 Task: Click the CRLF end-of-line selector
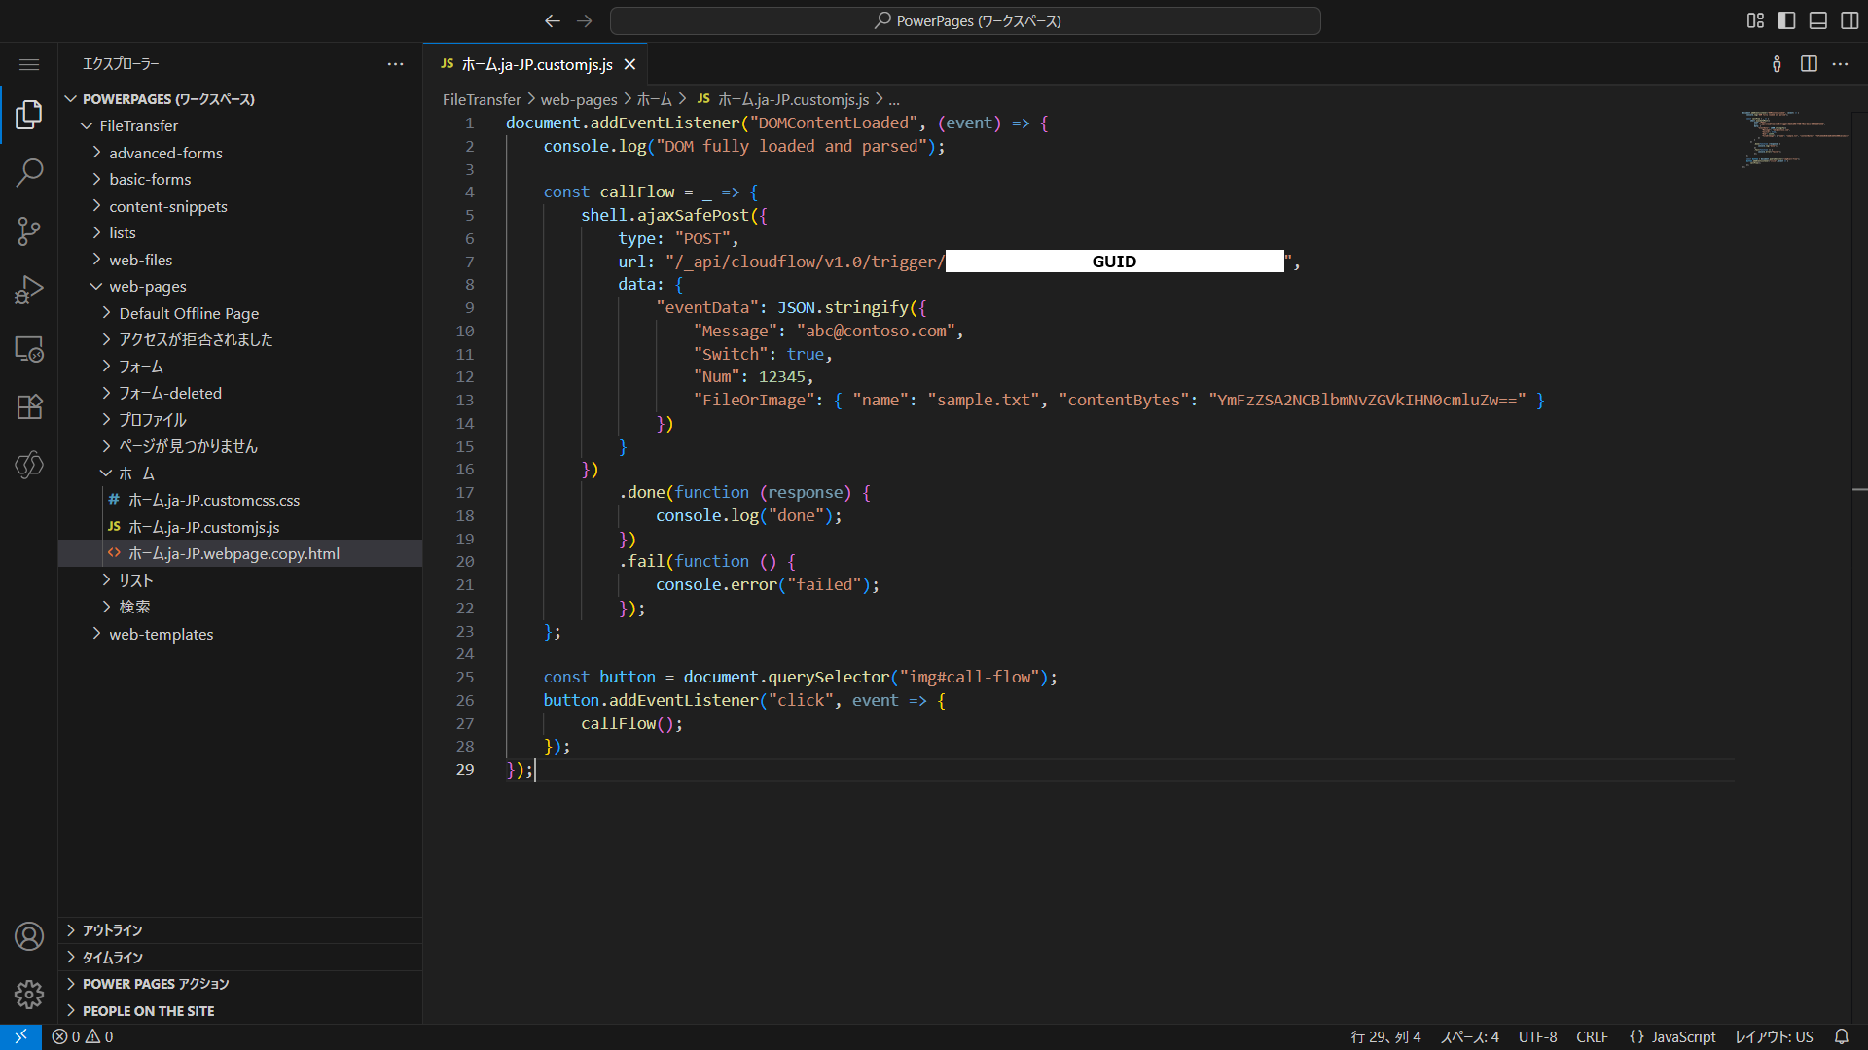click(1592, 1036)
